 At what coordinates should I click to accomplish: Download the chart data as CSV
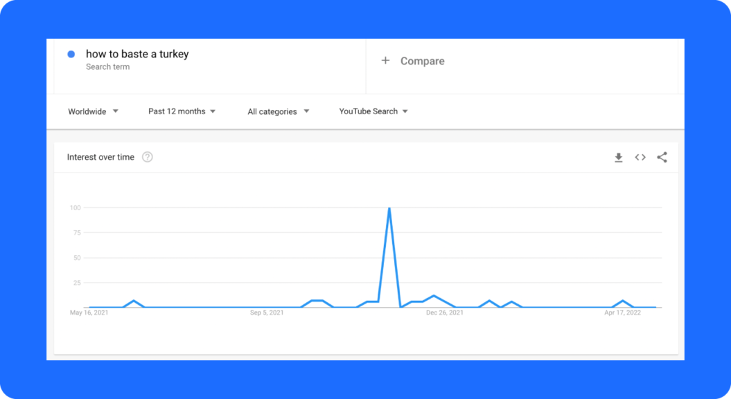[618, 157]
